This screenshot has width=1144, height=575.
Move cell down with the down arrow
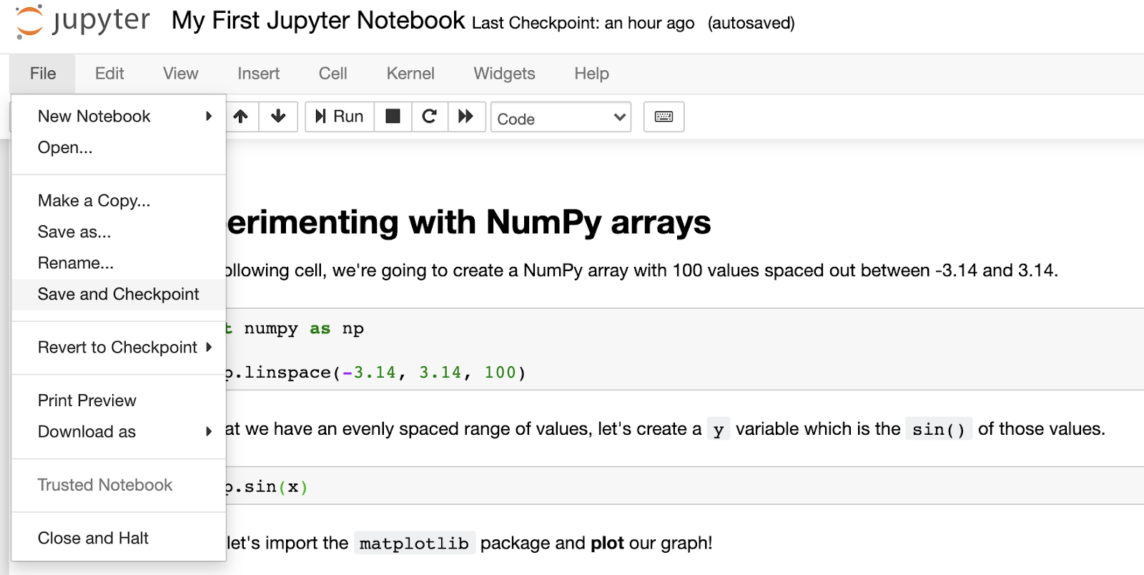coord(278,117)
